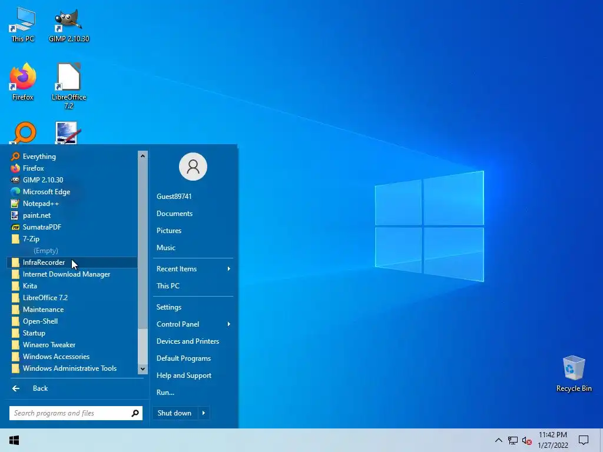Expand the Maintenance folder

tap(72, 310)
